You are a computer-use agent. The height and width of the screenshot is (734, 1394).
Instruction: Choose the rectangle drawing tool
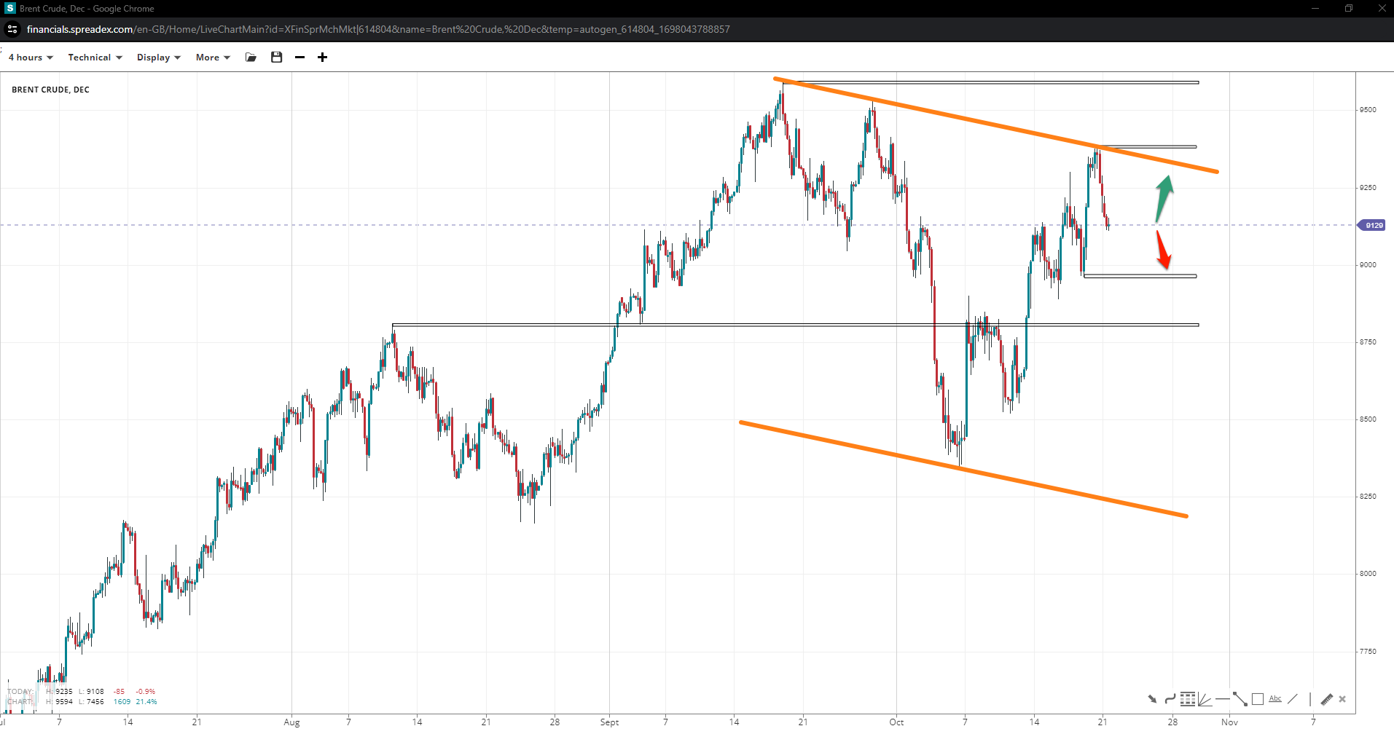pos(1257,699)
